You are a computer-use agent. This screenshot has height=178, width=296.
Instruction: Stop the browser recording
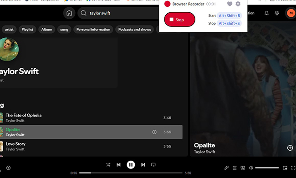tap(179, 20)
